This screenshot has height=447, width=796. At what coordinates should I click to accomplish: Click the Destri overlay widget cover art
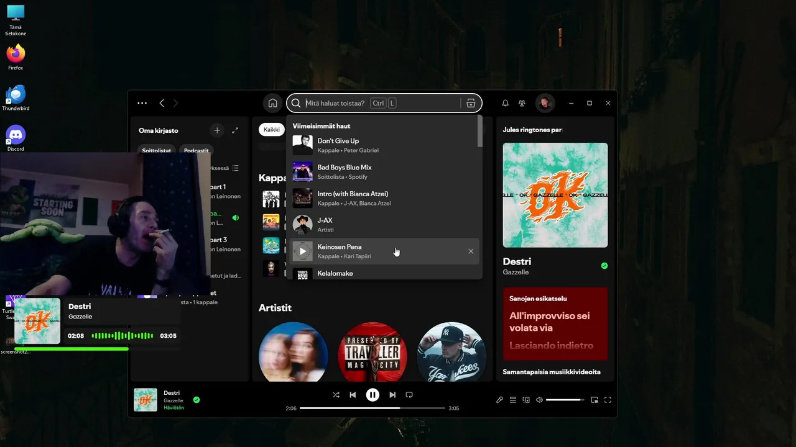click(x=37, y=321)
